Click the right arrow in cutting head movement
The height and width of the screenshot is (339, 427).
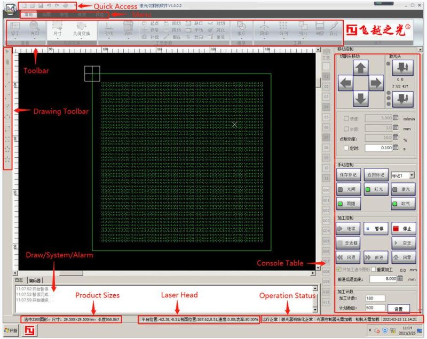(x=376, y=83)
